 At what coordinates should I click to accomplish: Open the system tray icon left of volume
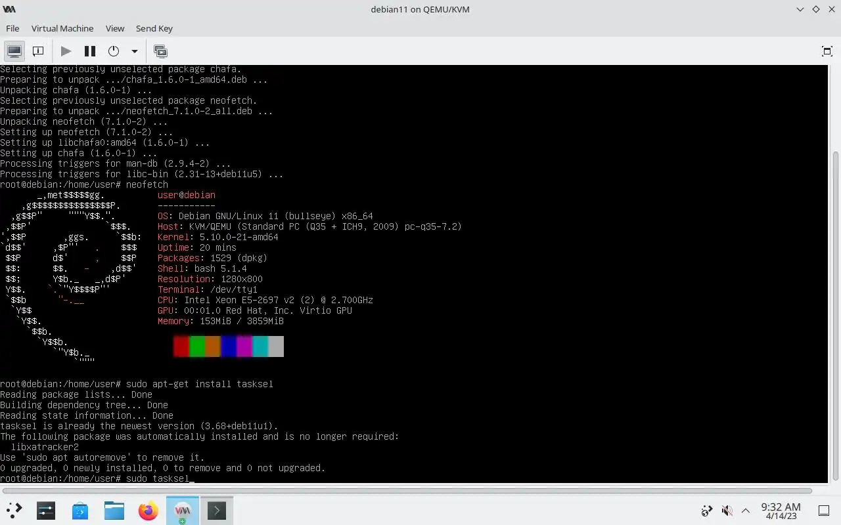pos(707,510)
